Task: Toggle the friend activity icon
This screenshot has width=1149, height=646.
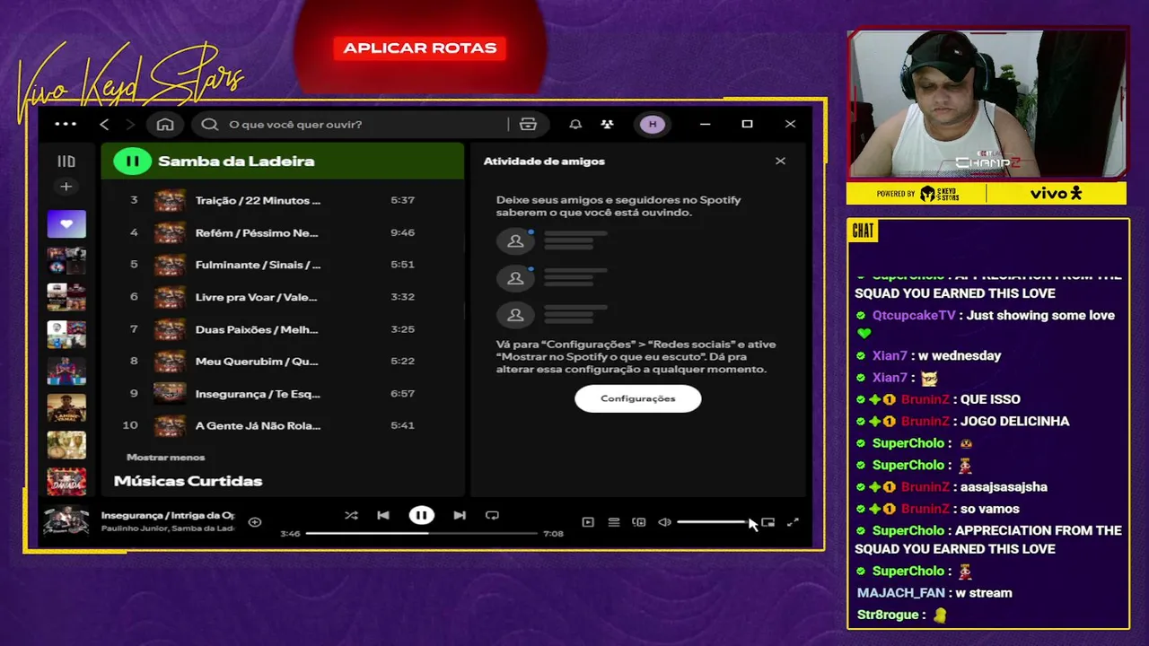Action: pos(608,124)
